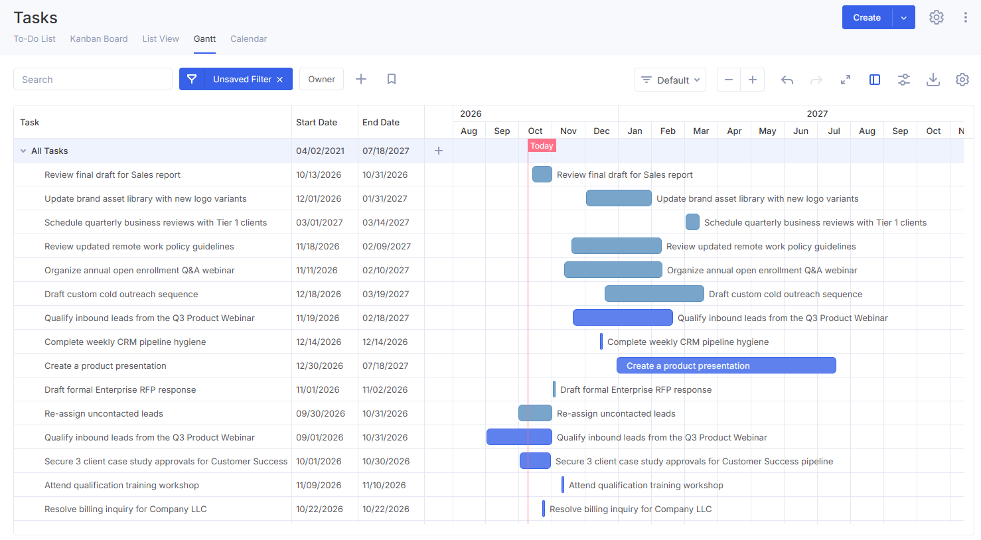Select task Attend qualification training workshop
Image resolution: width=981 pixels, height=540 pixels.
[x=121, y=485]
